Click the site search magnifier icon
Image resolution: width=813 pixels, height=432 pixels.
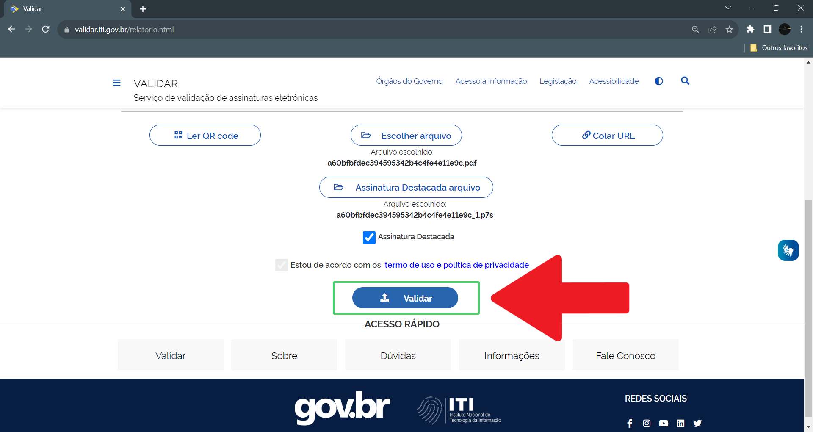[x=685, y=81]
